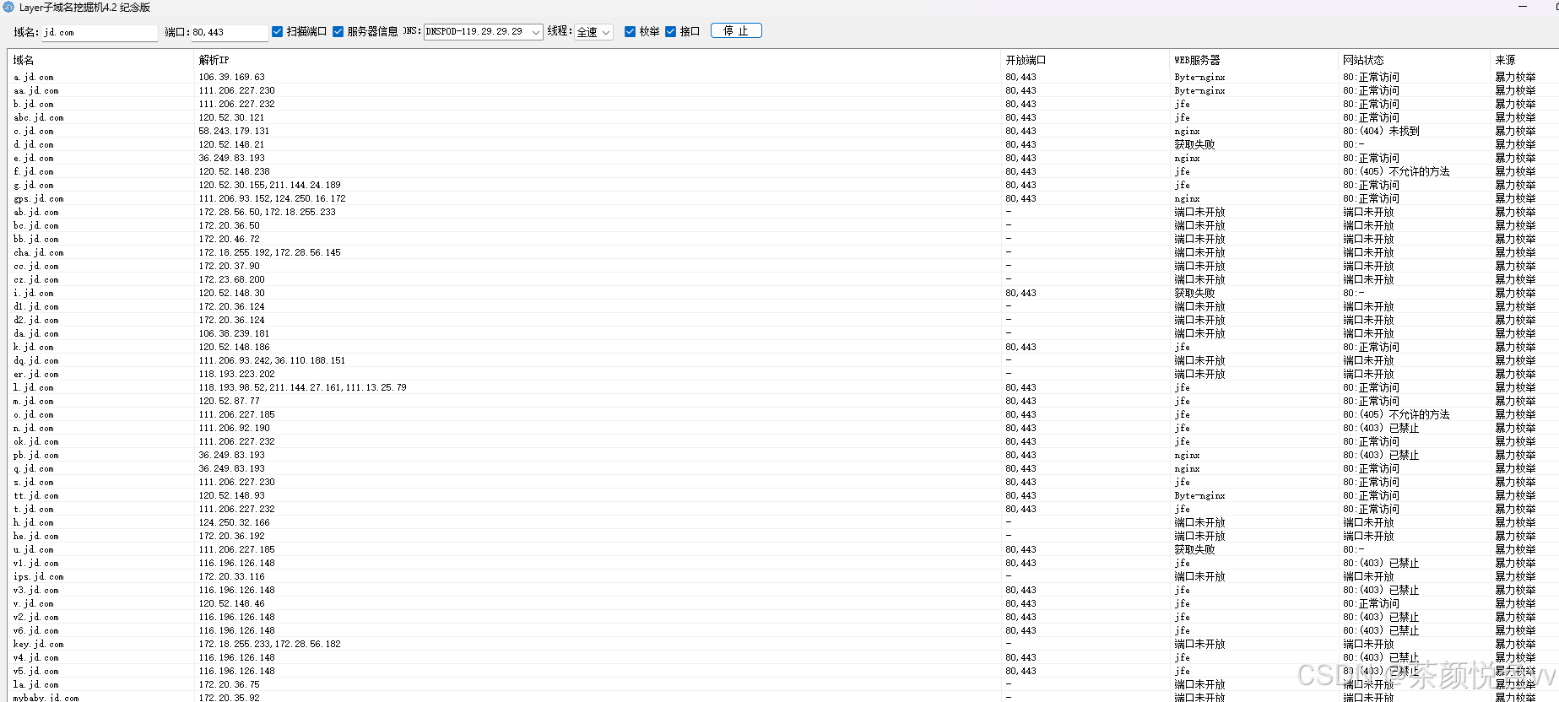
Task: Select the ok.jd.com row
Action: [783, 441]
